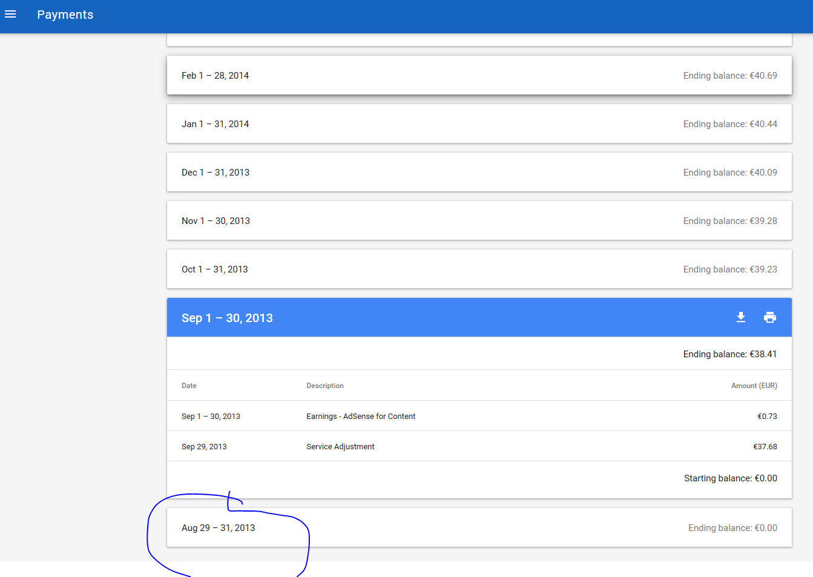813x577 pixels.
Task: Click the €0.73 earnings amount
Action: click(x=767, y=417)
